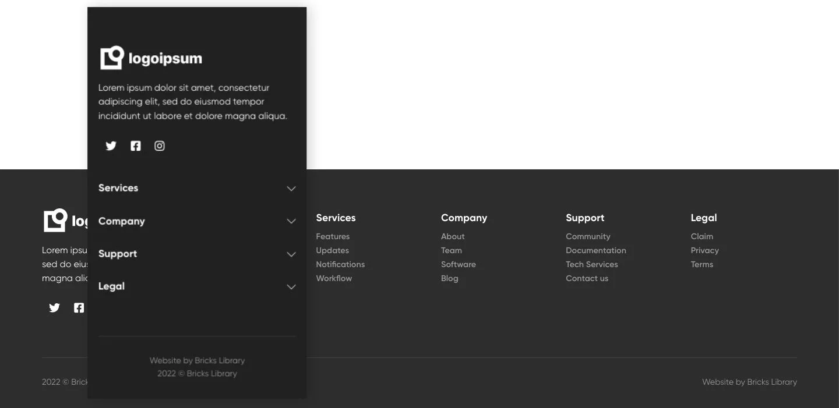Expand the Legal accordion chevron
The width and height of the screenshot is (839, 408).
(x=291, y=287)
